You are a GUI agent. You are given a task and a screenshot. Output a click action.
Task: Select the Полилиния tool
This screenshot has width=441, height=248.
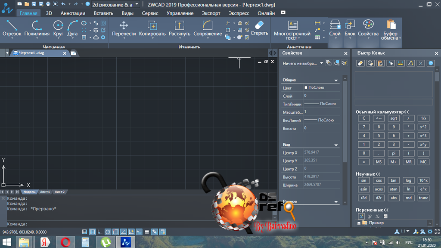click(37, 28)
